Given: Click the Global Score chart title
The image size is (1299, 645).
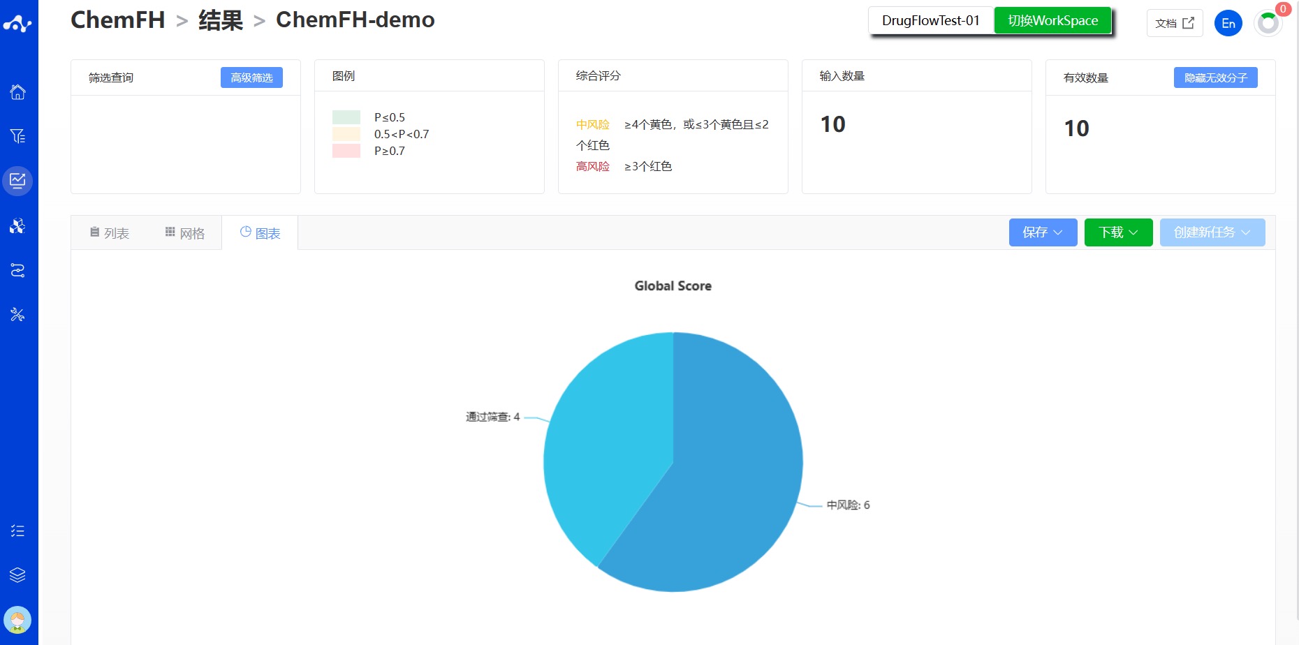Looking at the screenshot, I should click(x=673, y=286).
